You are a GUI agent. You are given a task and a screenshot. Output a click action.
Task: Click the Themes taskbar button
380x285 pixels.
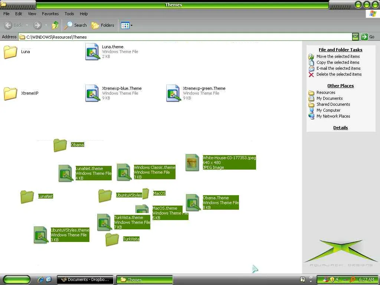click(145, 280)
